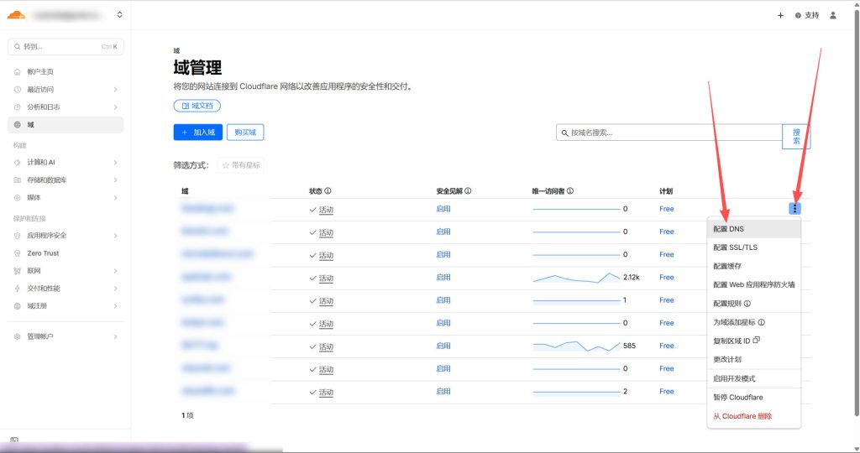Select 从 Cloudflare 删除 menu option
Screen dimensions: 860x453
click(742, 416)
